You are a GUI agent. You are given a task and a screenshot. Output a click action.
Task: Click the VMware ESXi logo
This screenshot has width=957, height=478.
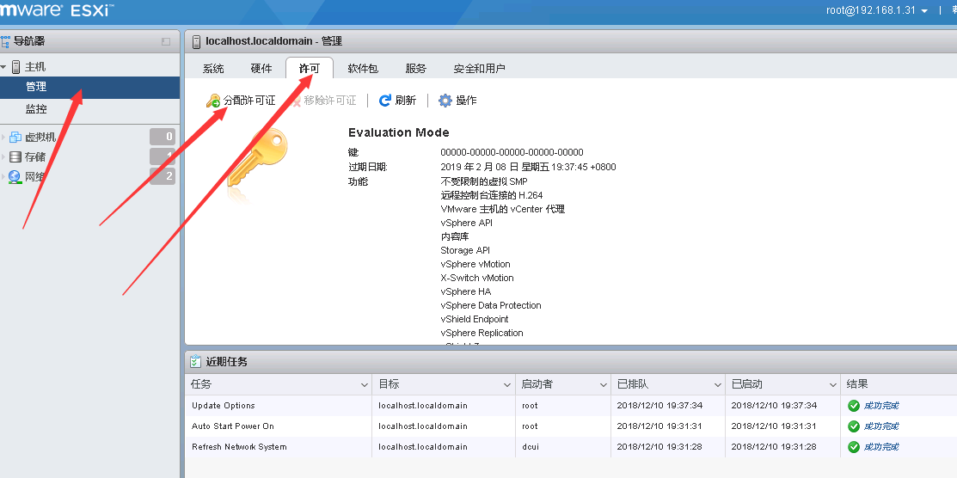coord(57,10)
